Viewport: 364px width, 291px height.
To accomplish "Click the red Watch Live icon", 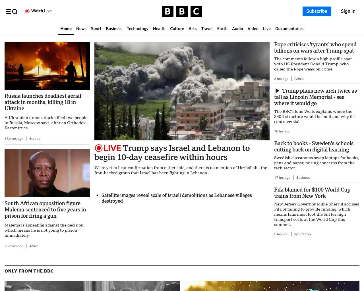I will [x=27, y=11].
